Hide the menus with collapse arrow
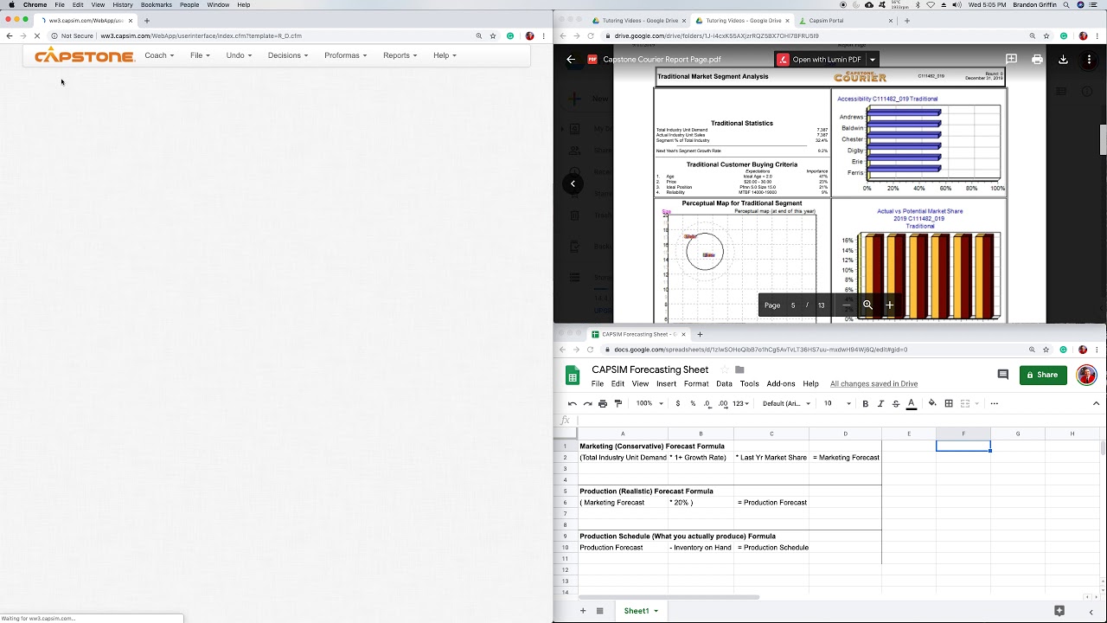The width and height of the screenshot is (1107, 623). [1096, 403]
